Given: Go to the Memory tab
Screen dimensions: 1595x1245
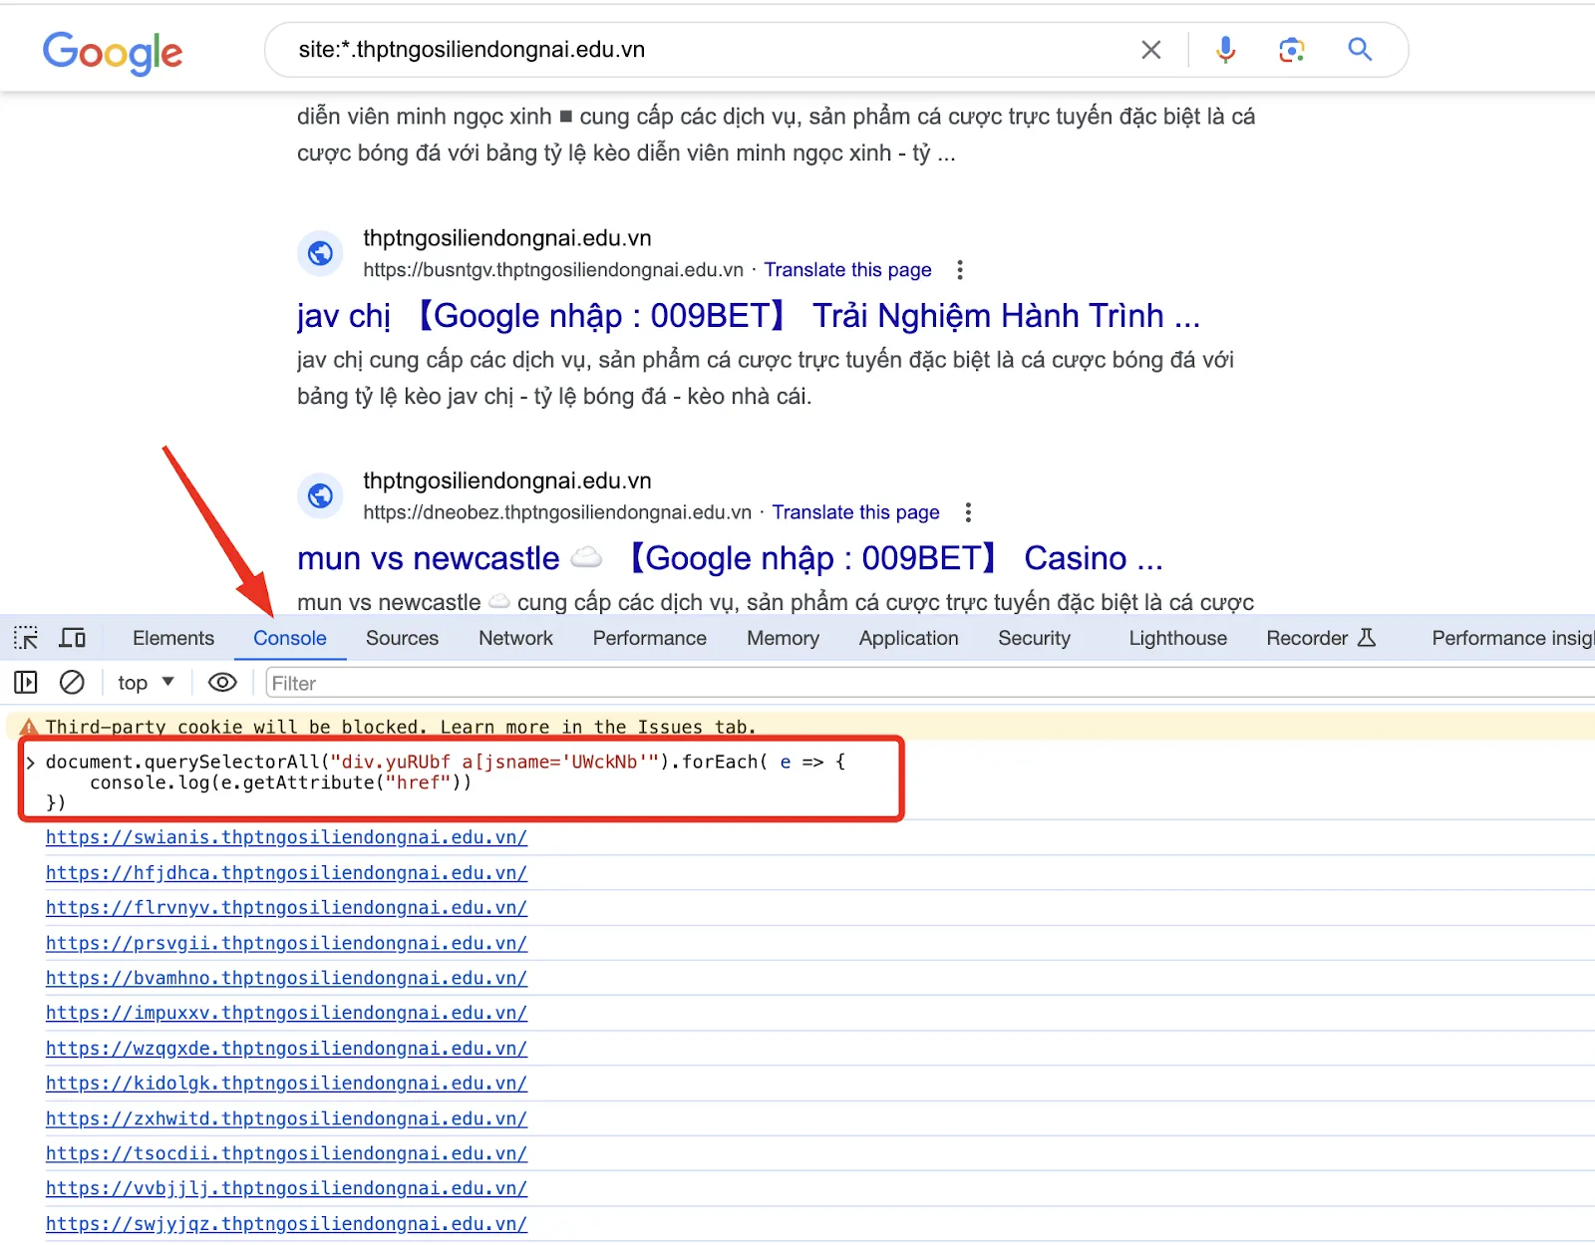Looking at the screenshot, I should tap(783, 638).
